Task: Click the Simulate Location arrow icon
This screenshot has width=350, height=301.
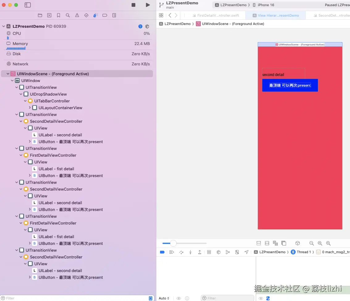Action: [247, 252]
